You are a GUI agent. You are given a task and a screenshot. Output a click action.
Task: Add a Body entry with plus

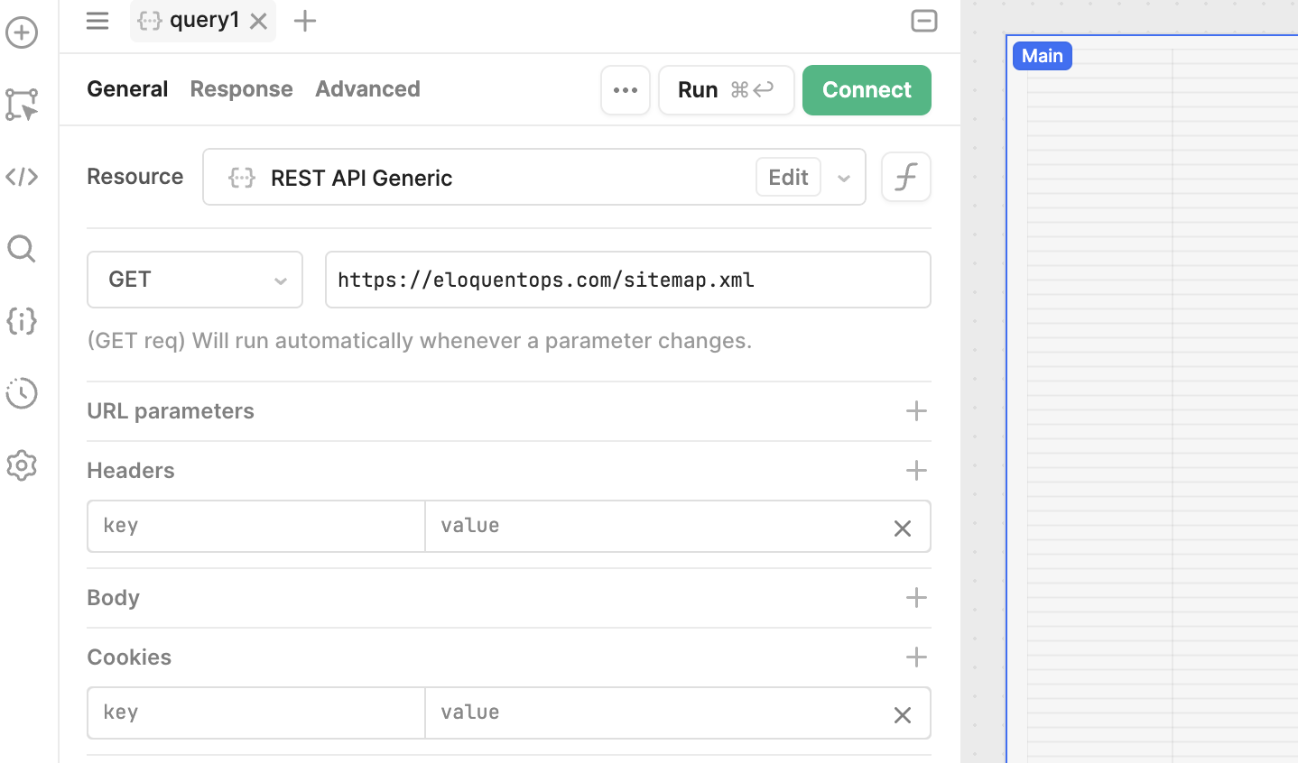pos(915,598)
